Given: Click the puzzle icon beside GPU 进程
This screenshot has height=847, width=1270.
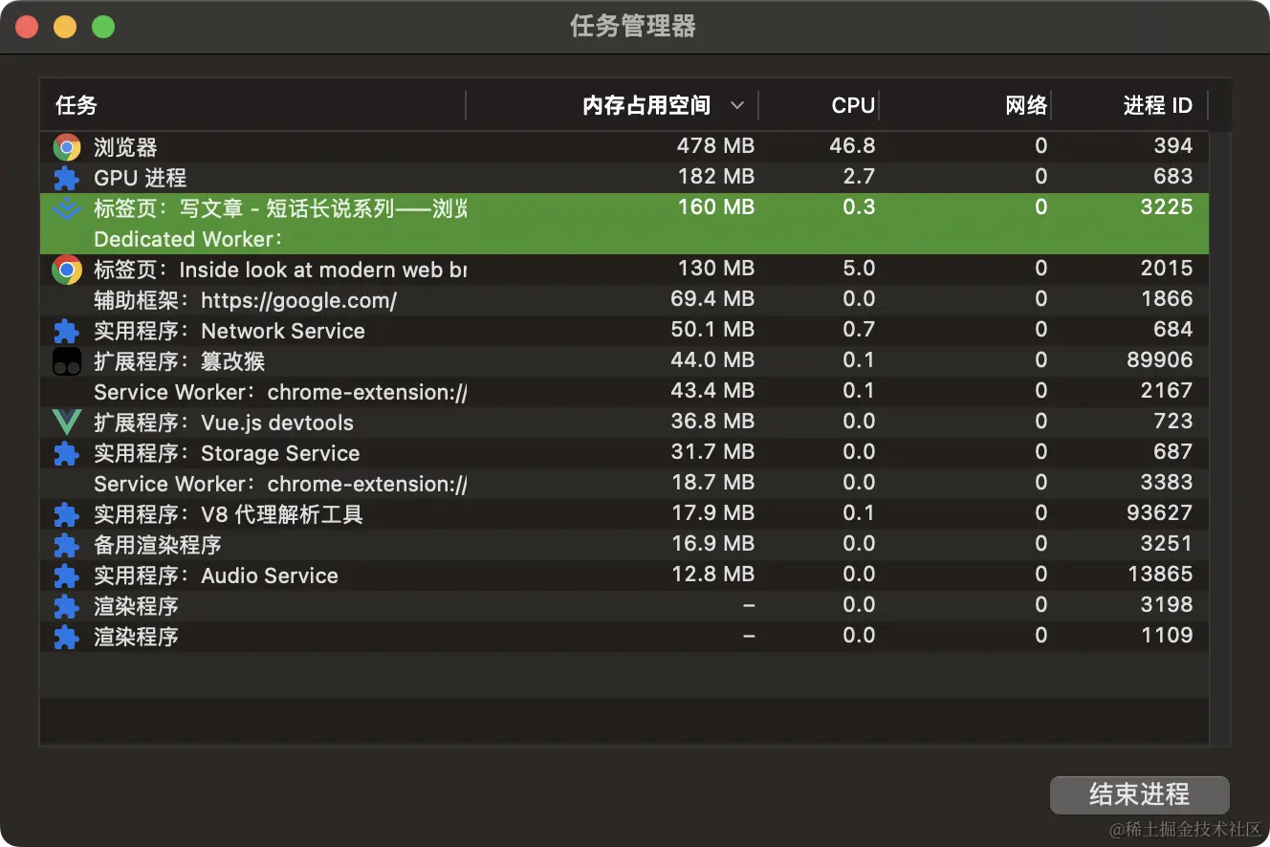Looking at the screenshot, I should coord(66,178).
